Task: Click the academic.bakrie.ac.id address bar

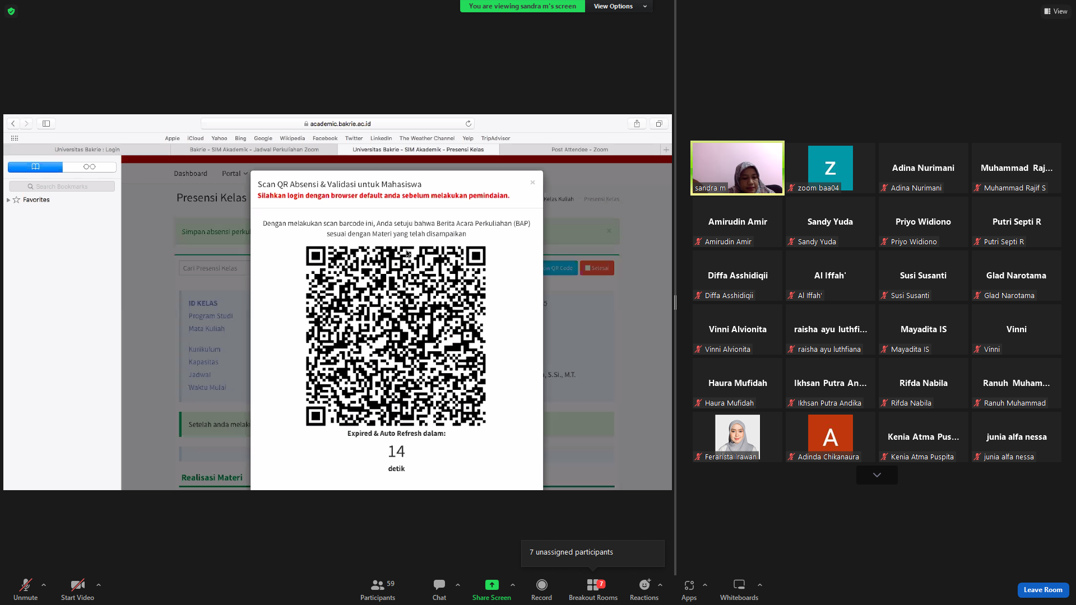Action: (337, 124)
